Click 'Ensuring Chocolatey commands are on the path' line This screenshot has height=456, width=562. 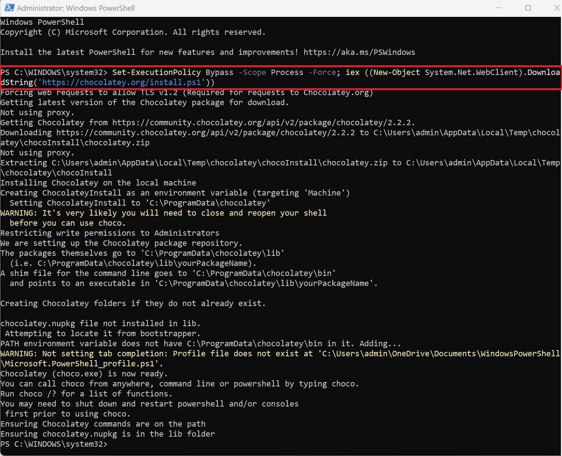103,424
